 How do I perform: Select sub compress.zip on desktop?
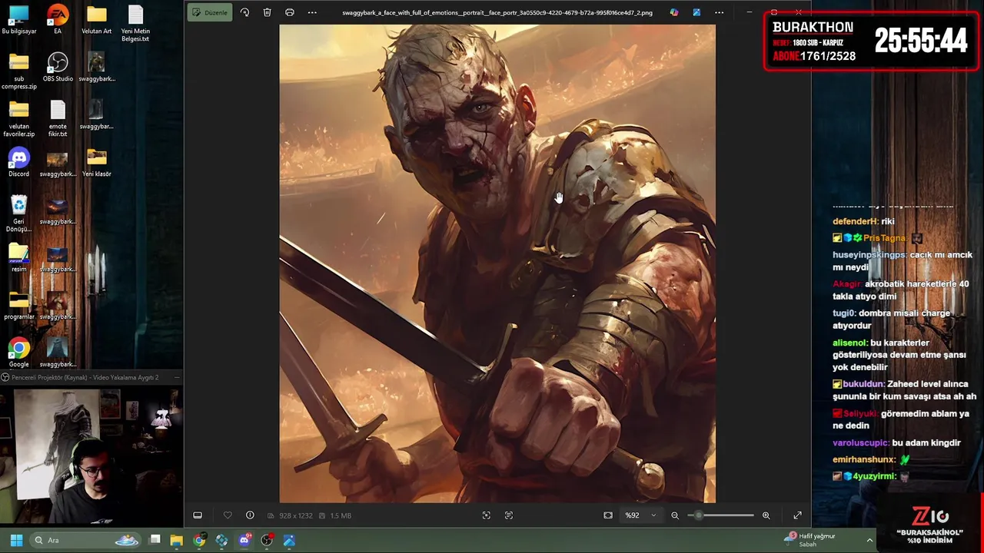[x=18, y=71]
